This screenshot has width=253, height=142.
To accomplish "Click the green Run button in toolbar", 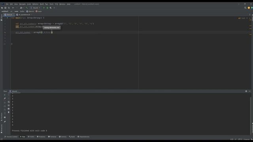I will [44, 8].
